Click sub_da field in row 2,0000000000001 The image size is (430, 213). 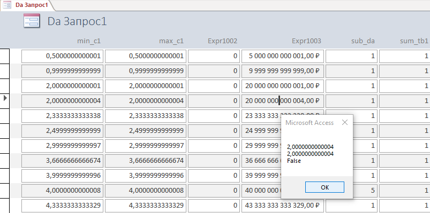(x=352, y=86)
